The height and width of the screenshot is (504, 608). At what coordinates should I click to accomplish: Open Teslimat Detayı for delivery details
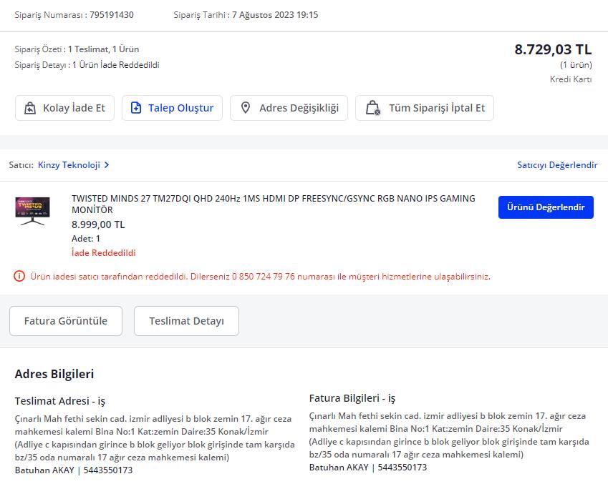tap(186, 320)
